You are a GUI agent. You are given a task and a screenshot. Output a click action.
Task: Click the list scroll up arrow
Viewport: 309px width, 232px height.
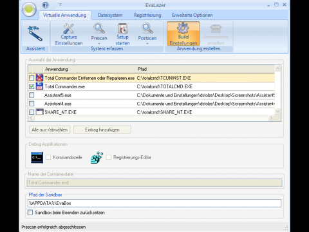coord(277,69)
